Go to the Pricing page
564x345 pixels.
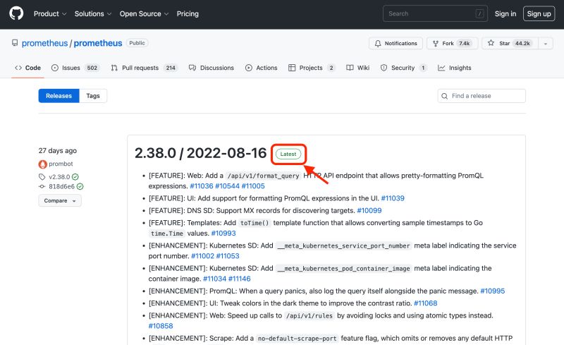[188, 13]
